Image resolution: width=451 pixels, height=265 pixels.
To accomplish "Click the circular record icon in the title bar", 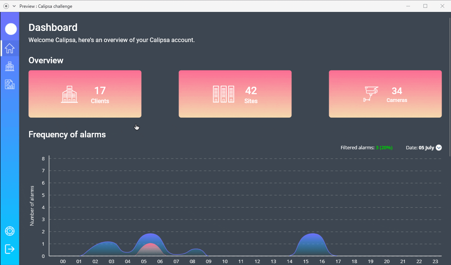I will [6, 6].
